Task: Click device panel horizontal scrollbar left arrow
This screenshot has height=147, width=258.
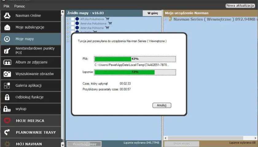Action: (166, 138)
